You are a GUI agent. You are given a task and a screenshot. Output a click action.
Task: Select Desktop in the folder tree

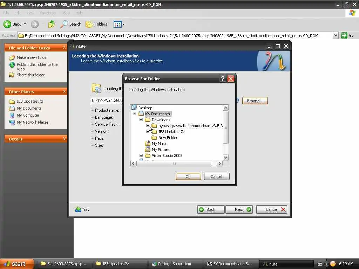pyautogui.click(x=145, y=108)
